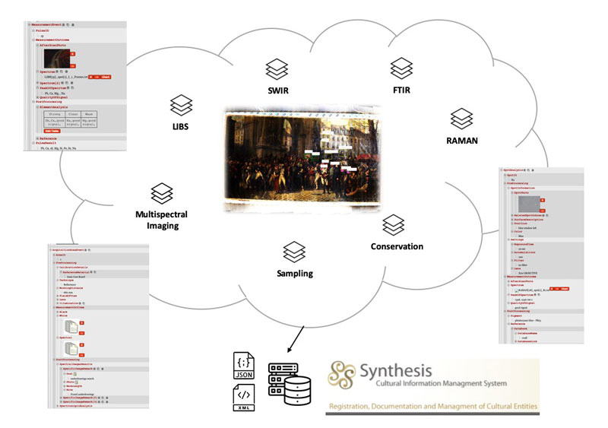Click red delete icon beside Spectral file thumbnail
The height and width of the screenshot is (428, 608).
(x=82, y=345)
